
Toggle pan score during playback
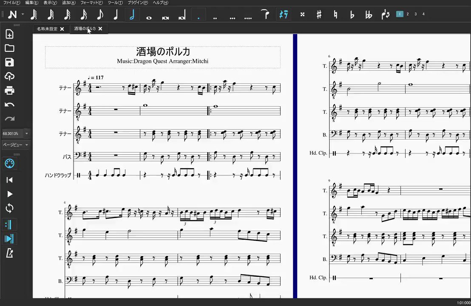[9, 239]
